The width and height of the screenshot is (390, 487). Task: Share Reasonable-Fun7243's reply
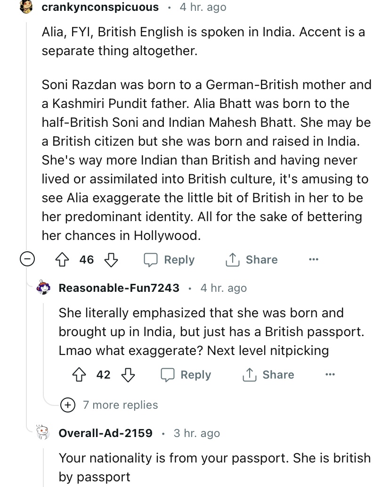pos(268,375)
